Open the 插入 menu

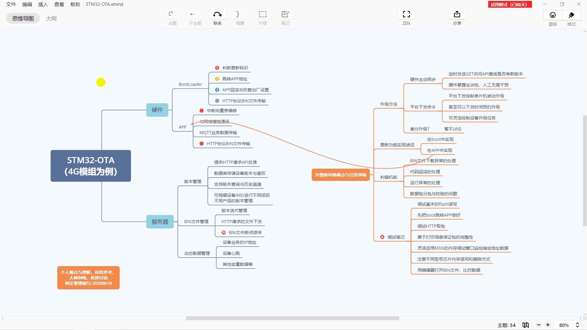tap(43, 4)
